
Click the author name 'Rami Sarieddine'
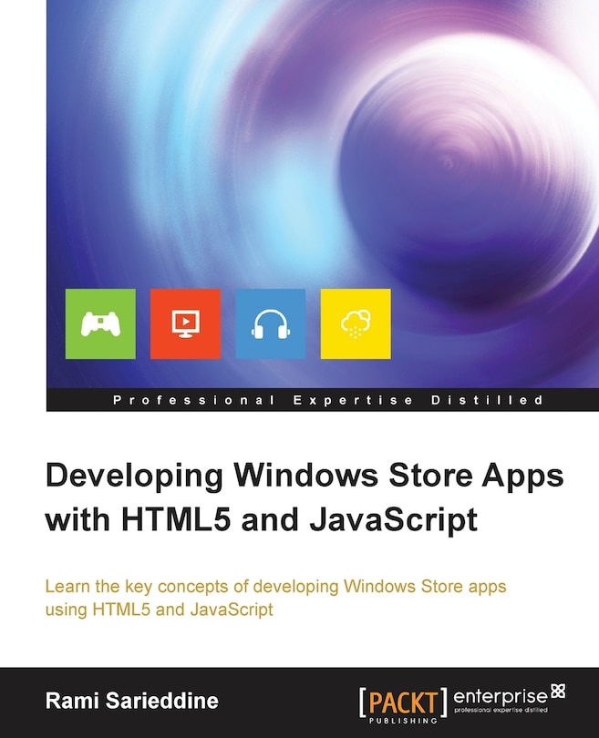[132, 701]
